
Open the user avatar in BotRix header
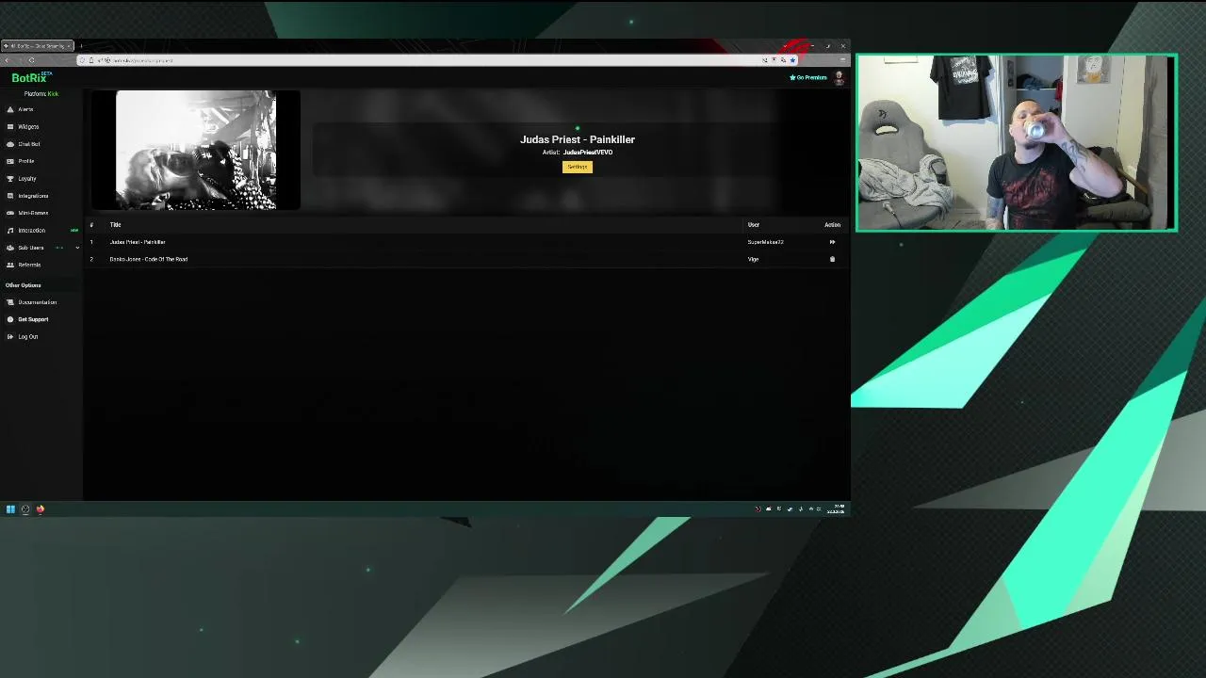click(x=839, y=77)
